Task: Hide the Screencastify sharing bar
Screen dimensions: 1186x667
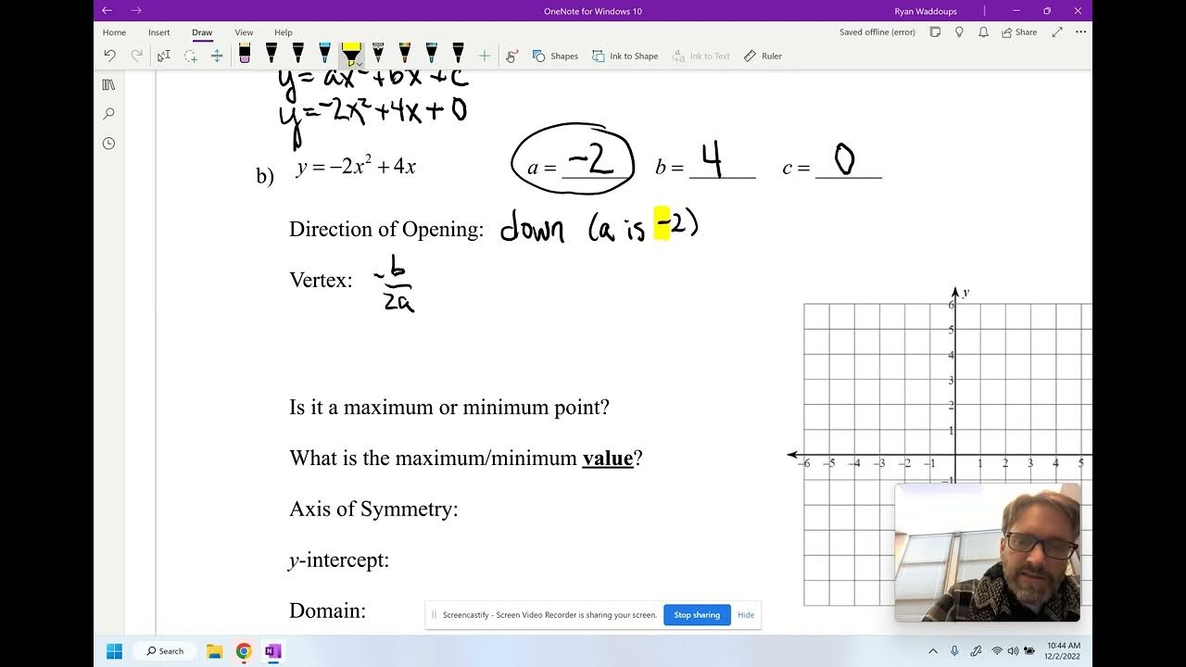Action: point(746,615)
